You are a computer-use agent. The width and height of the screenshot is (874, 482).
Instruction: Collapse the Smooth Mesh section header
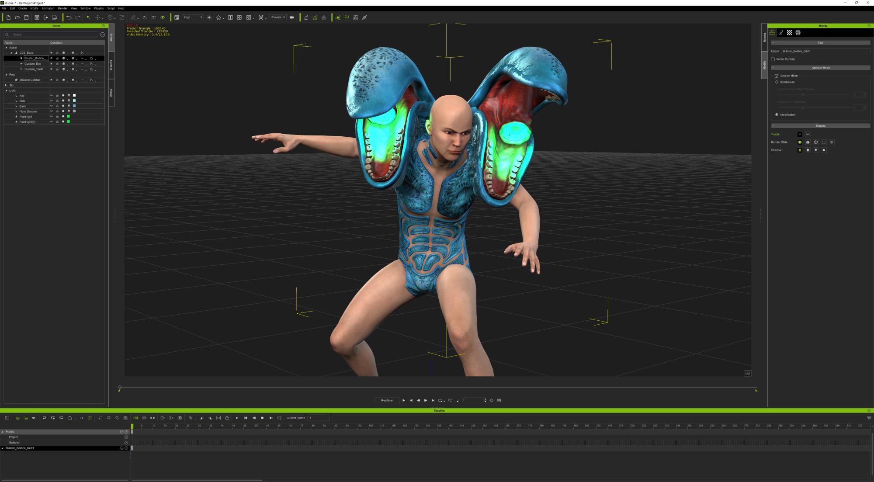[x=773, y=68]
